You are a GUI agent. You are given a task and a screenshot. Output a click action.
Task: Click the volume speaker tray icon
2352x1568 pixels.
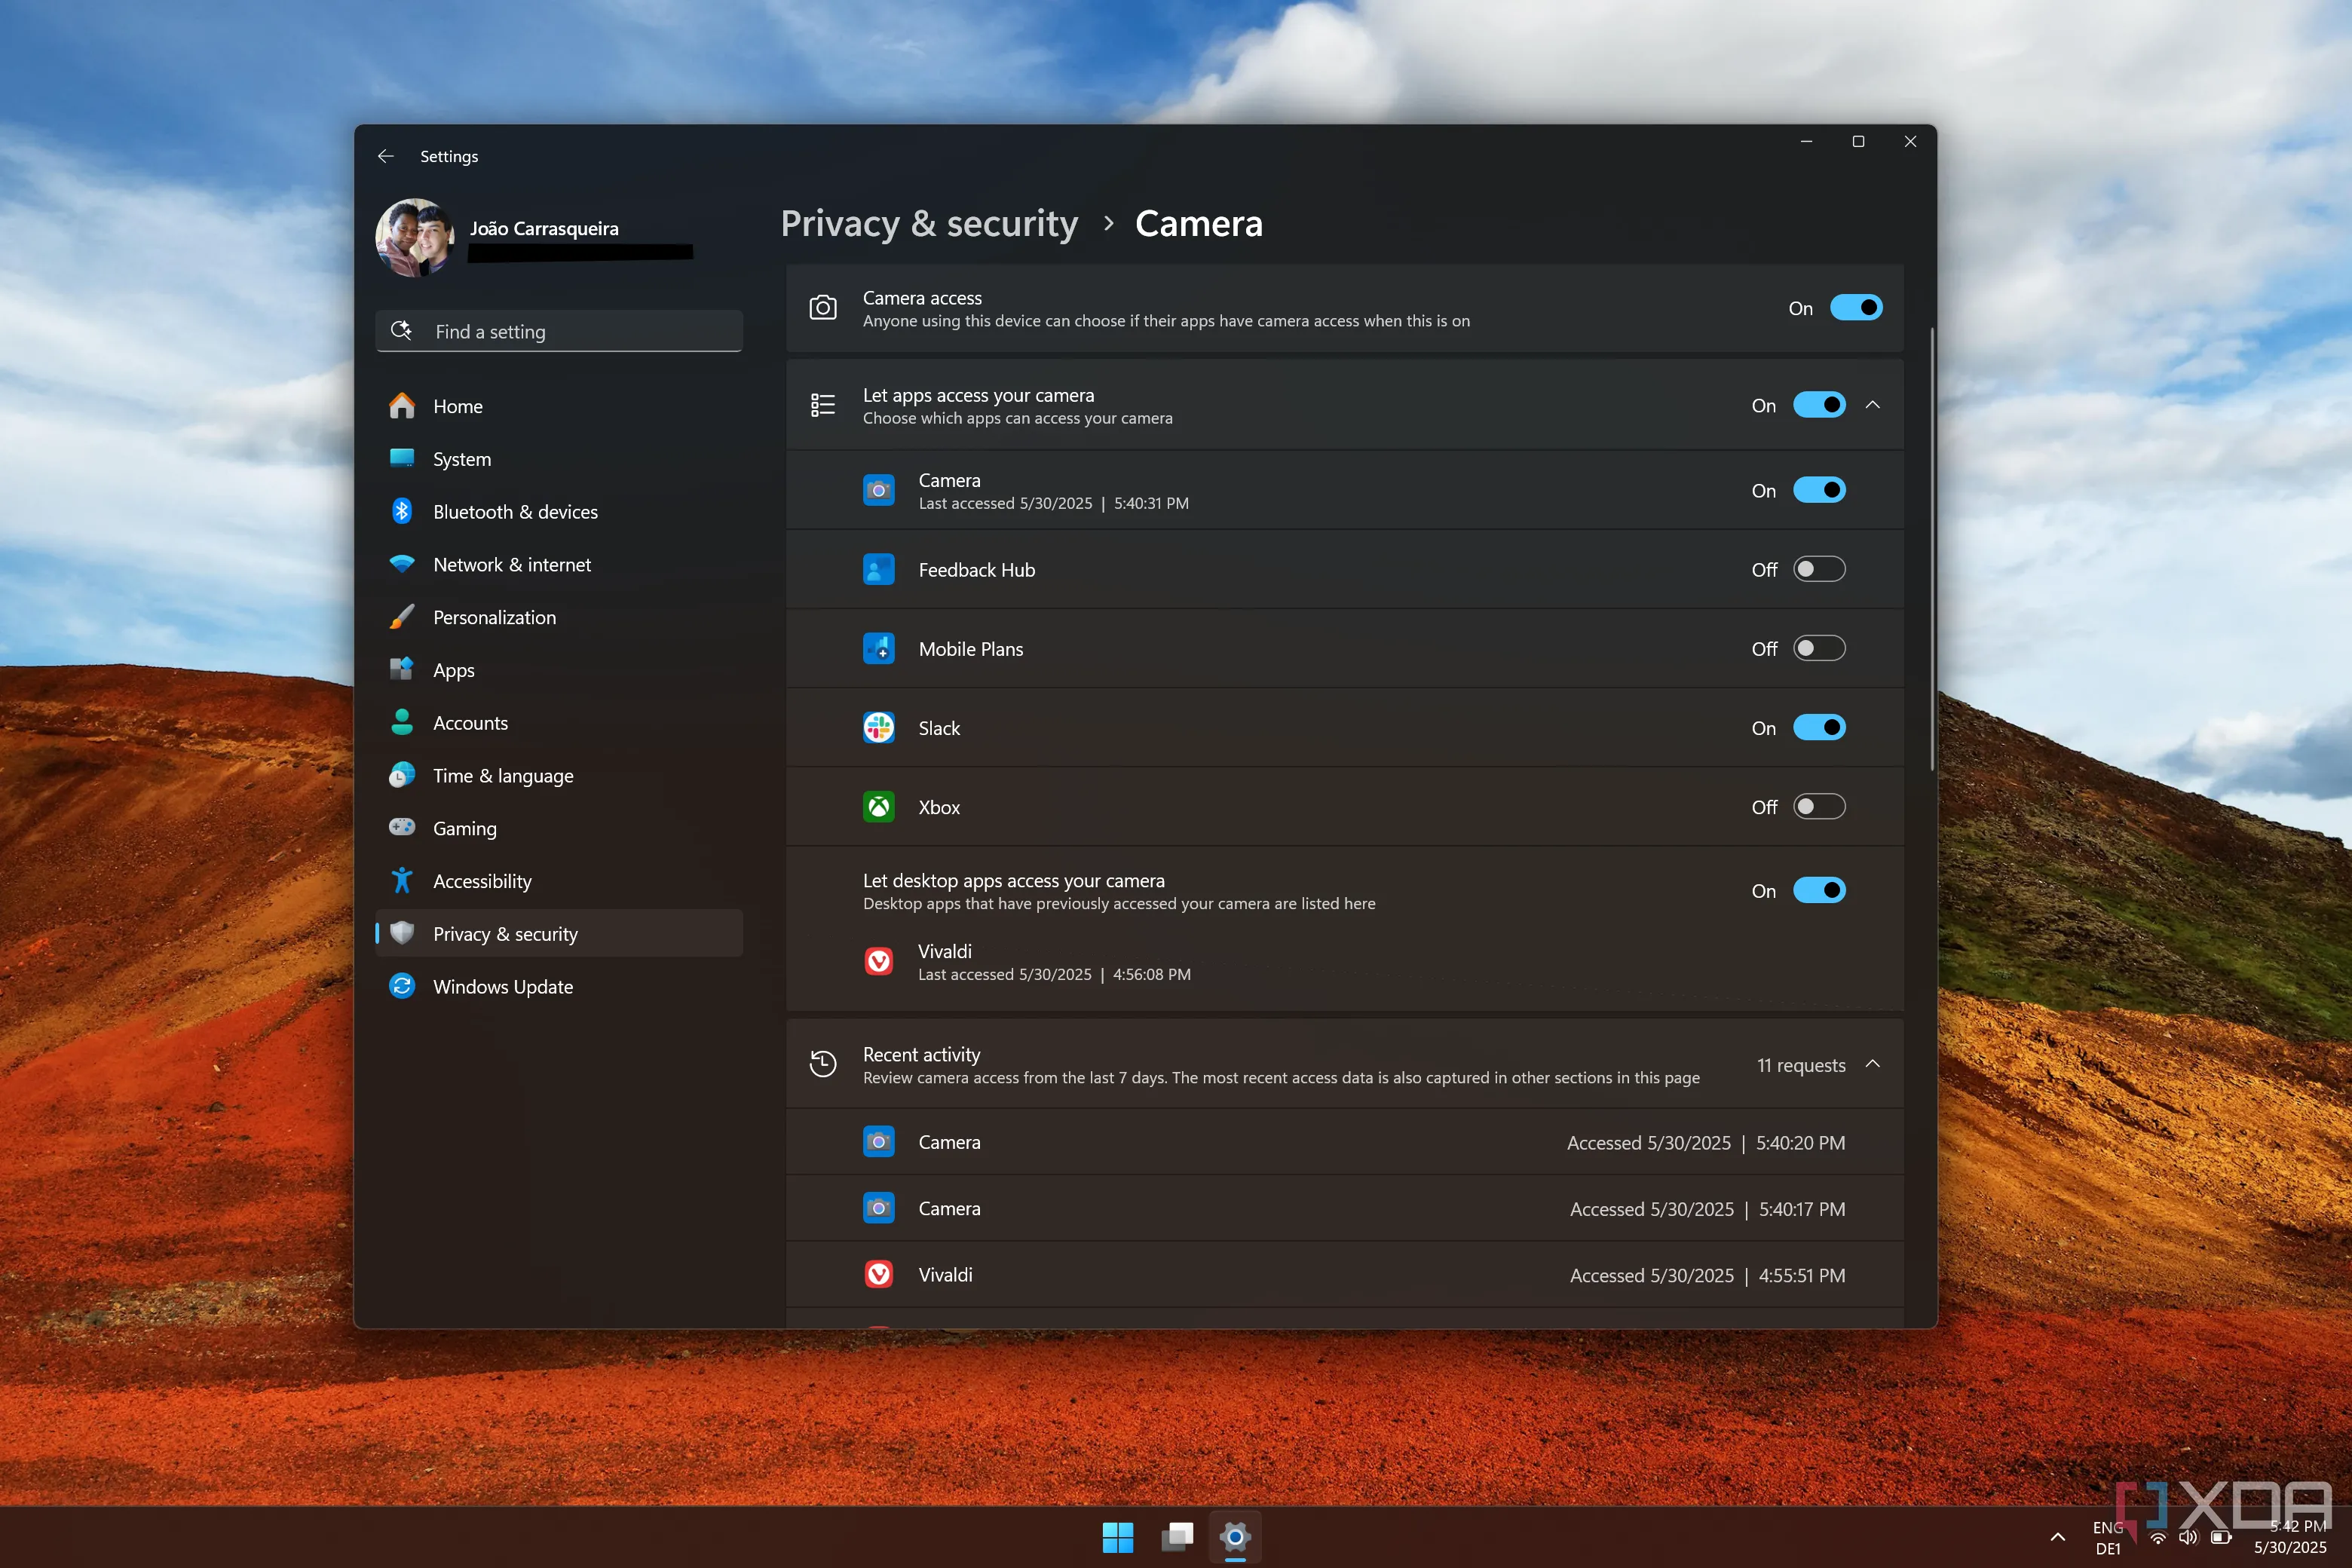(2188, 1537)
